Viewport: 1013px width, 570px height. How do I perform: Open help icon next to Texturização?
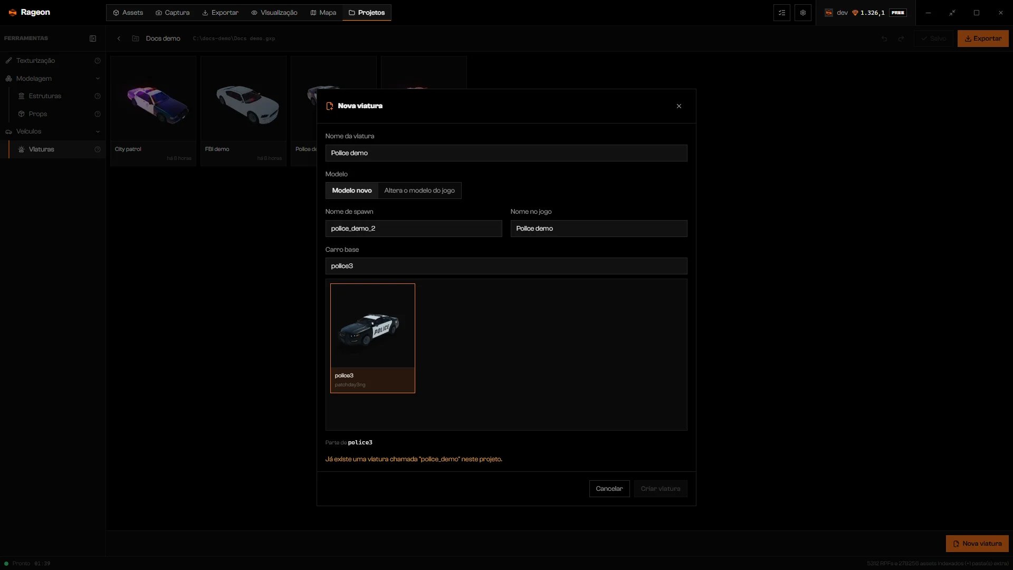pyautogui.click(x=98, y=61)
